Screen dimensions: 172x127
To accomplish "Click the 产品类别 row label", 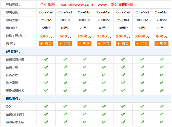I will [13, 5].
